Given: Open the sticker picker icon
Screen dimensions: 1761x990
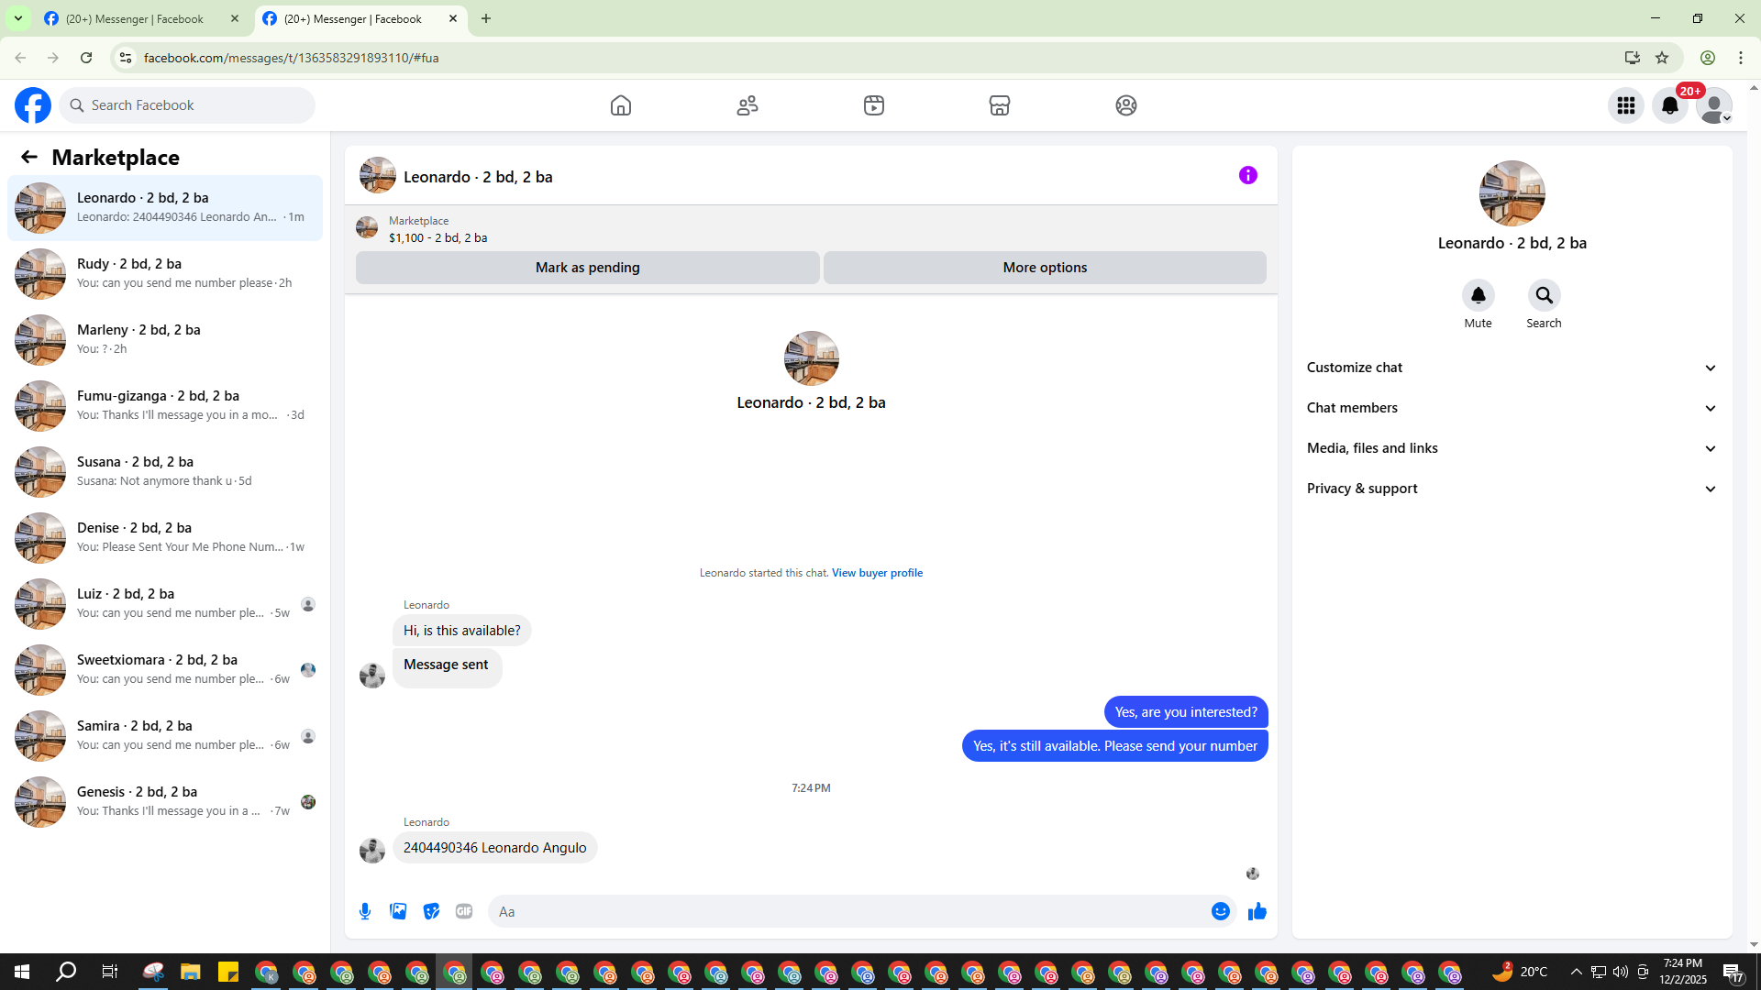Looking at the screenshot, I should pos(431,911).
